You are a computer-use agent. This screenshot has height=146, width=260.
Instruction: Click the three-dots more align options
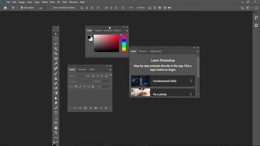coord(131,8)
